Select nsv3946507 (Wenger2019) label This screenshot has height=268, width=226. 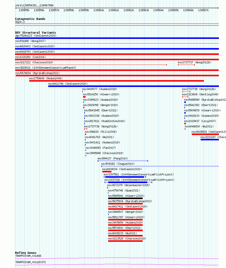pos(125,212)
